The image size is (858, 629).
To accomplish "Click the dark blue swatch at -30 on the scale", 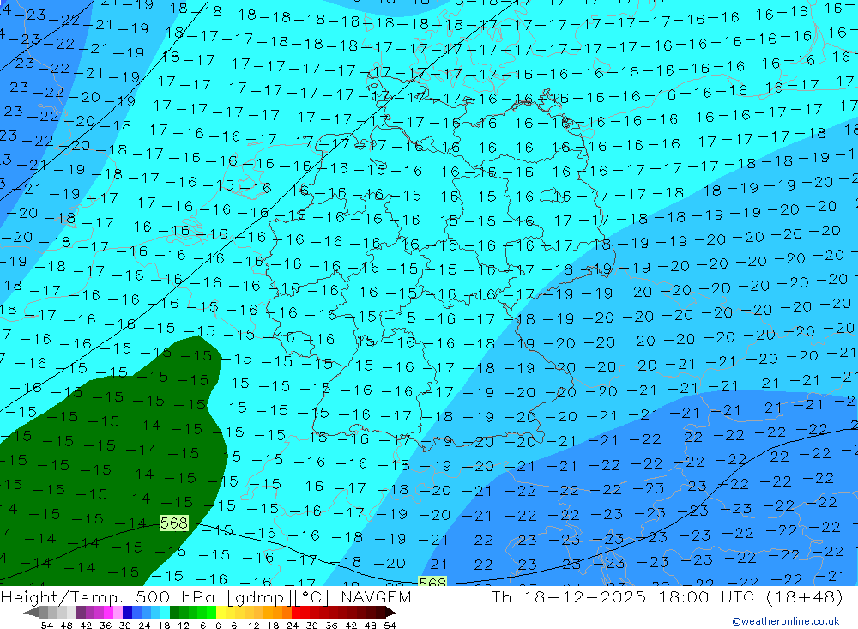I will (127, 612).
